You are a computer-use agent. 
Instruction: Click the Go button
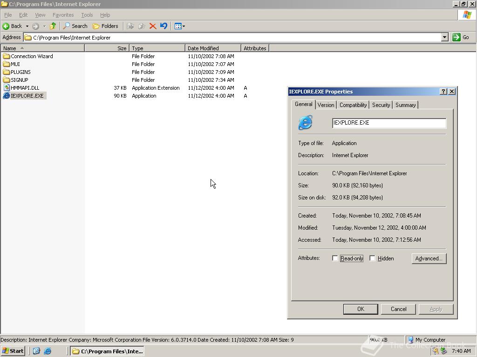(461, 37)
